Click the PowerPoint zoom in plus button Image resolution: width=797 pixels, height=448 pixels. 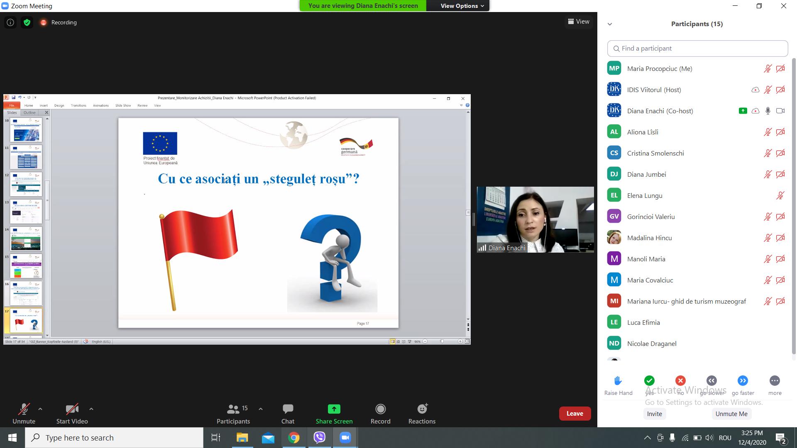tap(460, 341)
